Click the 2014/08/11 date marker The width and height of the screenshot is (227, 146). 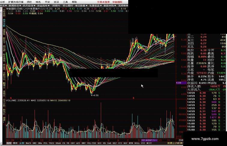click(149, 140)
